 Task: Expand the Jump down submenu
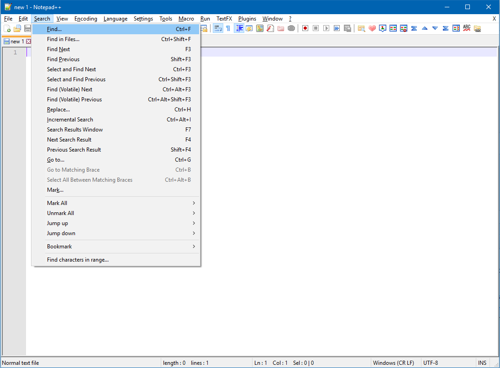[x=116, y=233]
